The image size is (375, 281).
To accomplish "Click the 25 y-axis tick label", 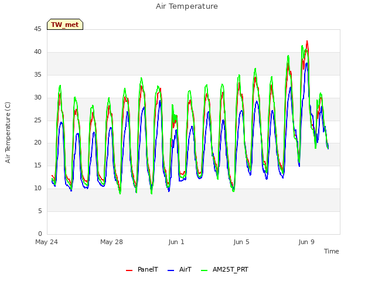I will (x=37, y=120).
